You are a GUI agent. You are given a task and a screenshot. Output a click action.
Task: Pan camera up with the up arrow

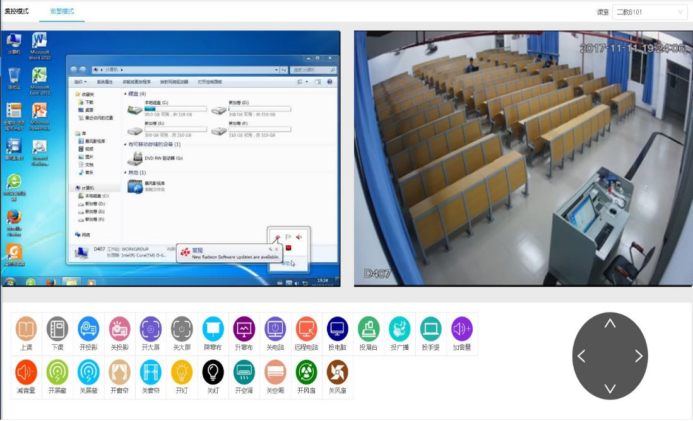(x=610, y=324)
